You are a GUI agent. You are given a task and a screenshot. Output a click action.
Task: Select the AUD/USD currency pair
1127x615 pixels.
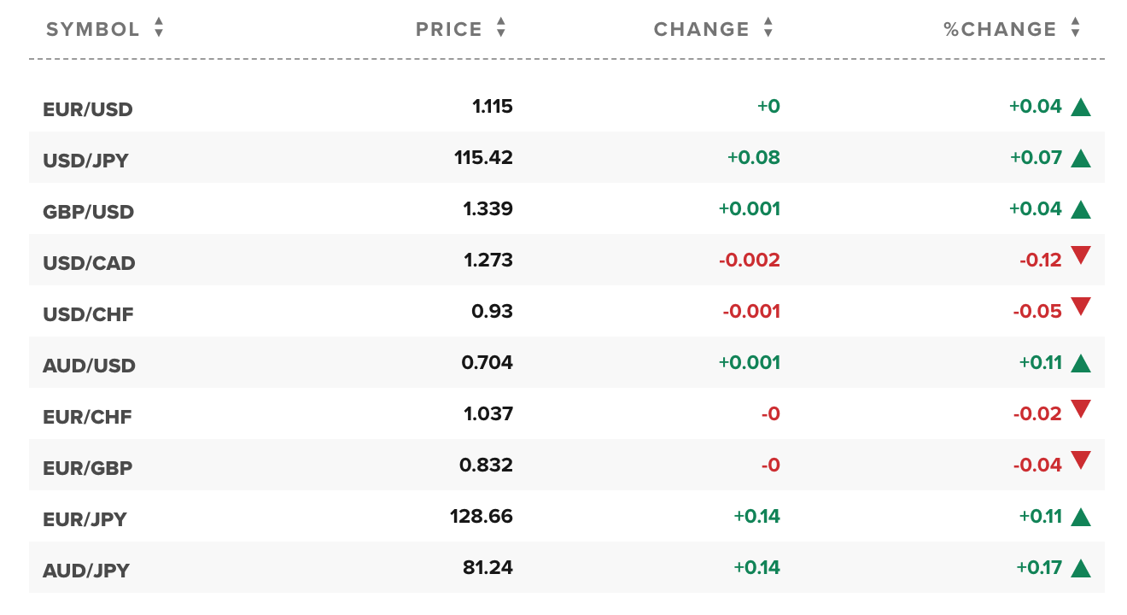coord(89,366)
